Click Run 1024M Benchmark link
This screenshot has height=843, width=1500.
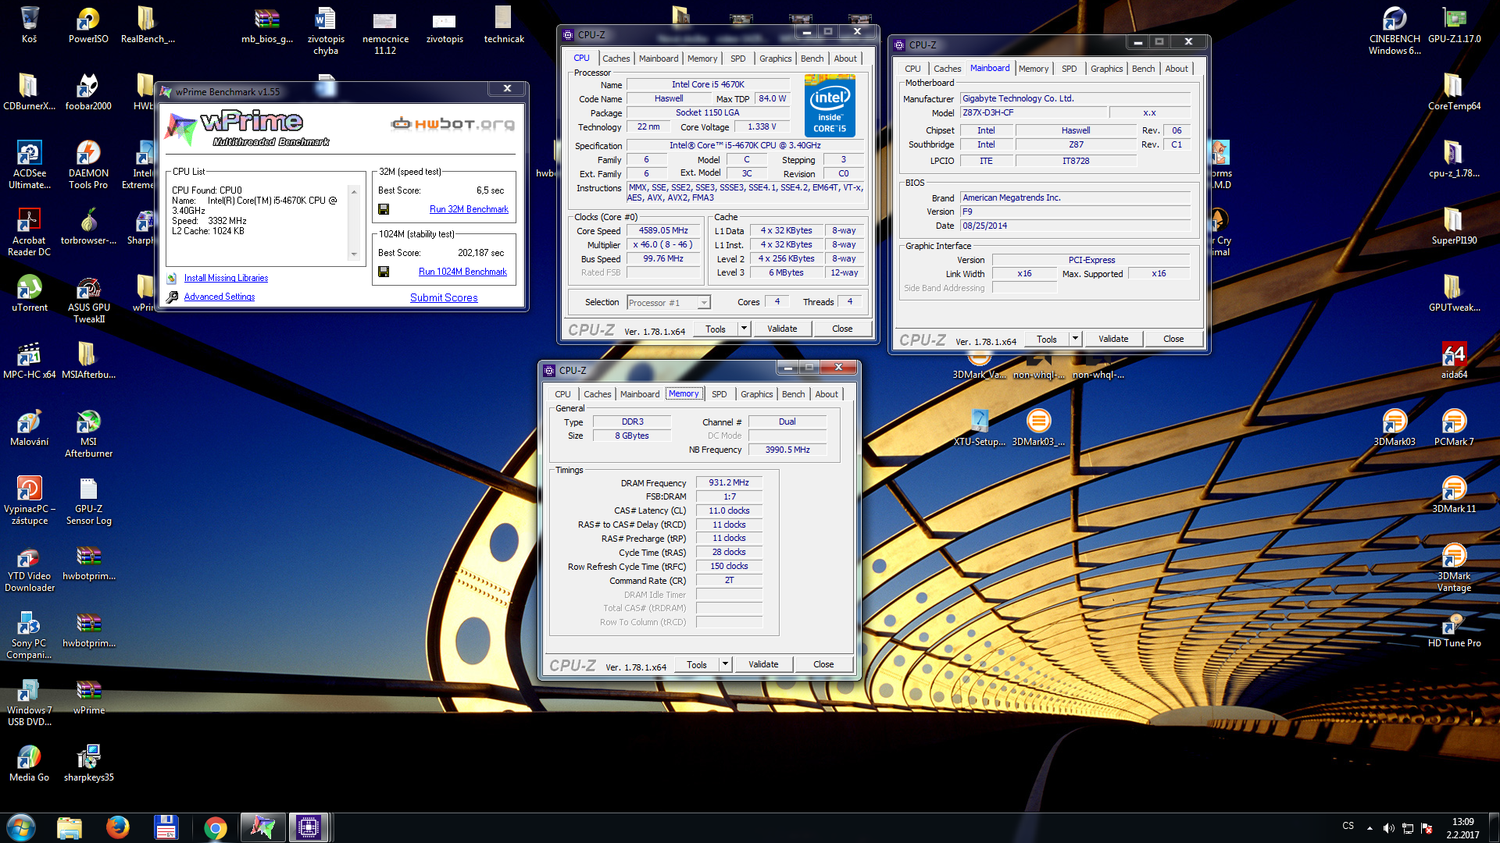pos(462,272)
